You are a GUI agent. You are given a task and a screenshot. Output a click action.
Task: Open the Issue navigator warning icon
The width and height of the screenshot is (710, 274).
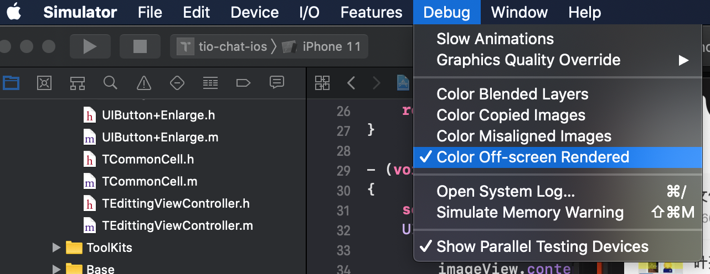coord(143,83)
